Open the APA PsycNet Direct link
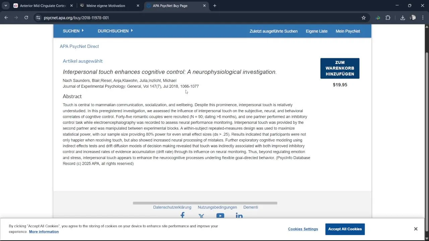 (x=79, y=46)
